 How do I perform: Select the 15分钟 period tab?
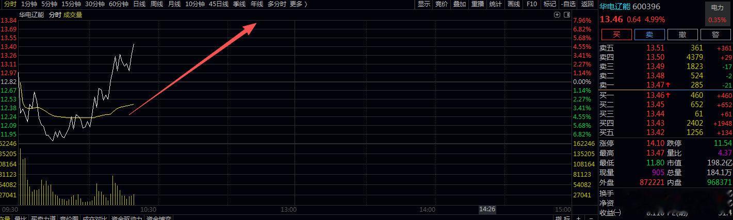[71, 4]
